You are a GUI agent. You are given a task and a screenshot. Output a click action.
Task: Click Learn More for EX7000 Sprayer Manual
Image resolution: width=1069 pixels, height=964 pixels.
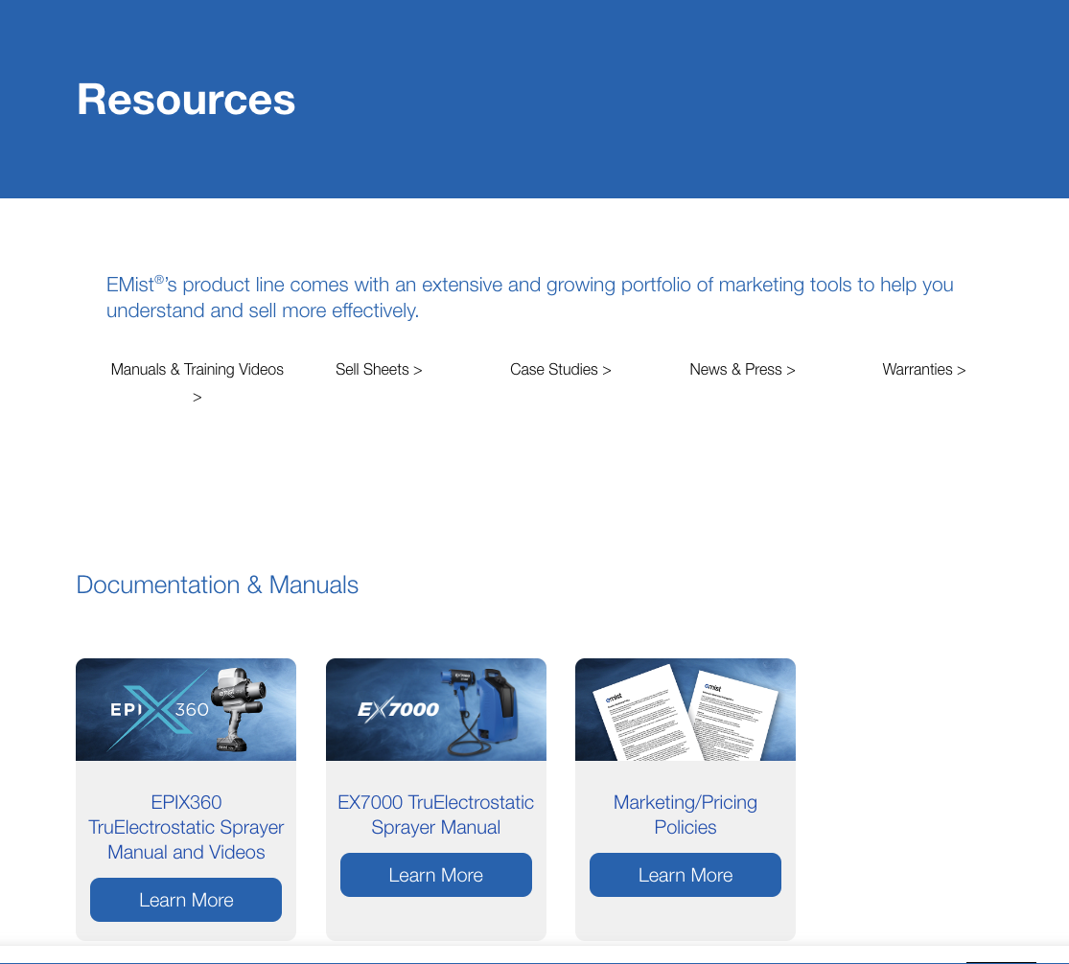coord(435,874)
